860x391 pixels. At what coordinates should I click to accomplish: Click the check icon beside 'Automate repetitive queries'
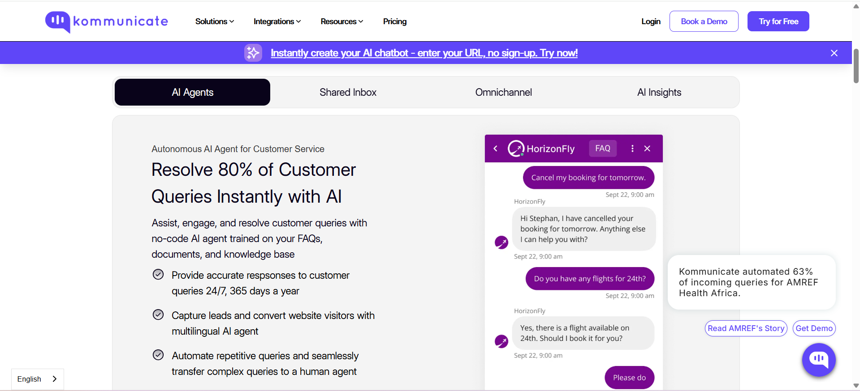point(158,355)
